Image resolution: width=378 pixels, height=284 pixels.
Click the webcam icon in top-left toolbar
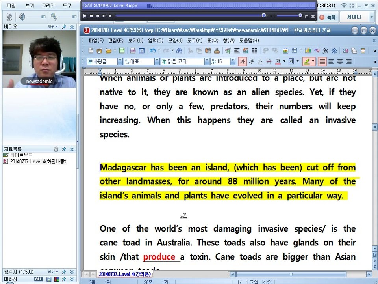pos(9,17)
